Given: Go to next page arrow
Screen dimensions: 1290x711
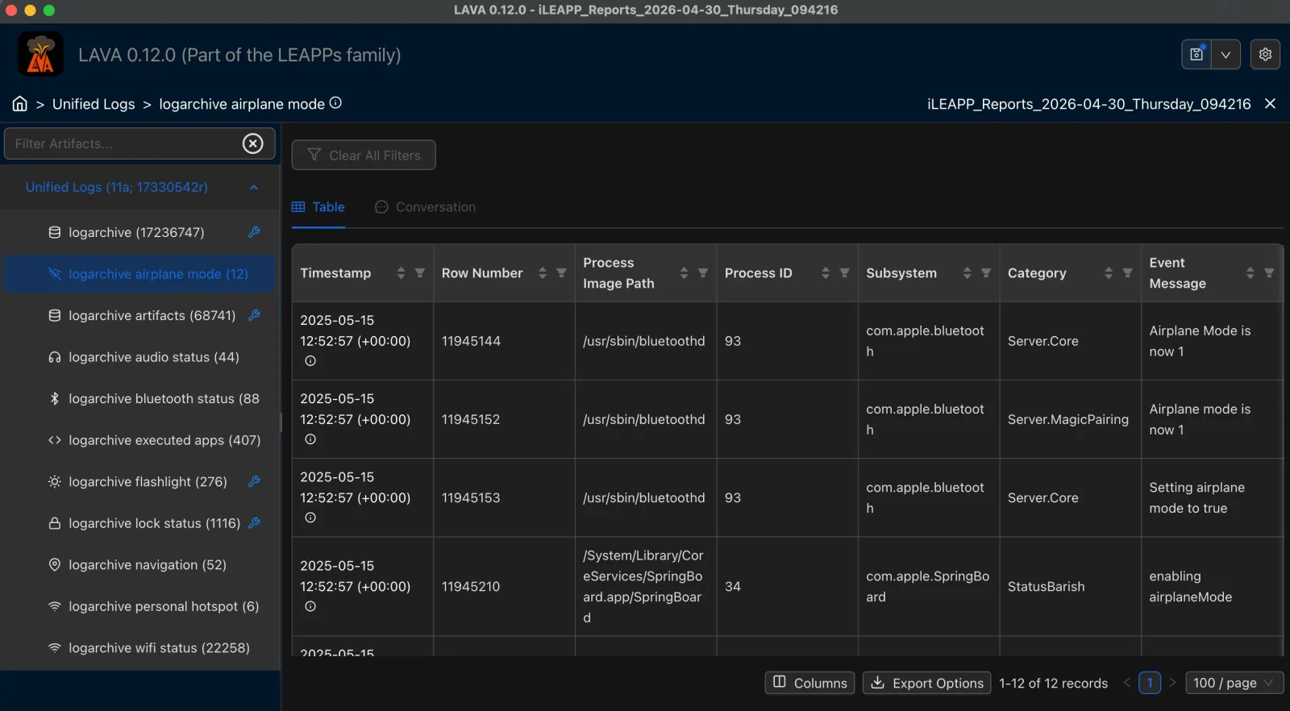Looking at the screenshot, I should click(x=1172, y=683).
